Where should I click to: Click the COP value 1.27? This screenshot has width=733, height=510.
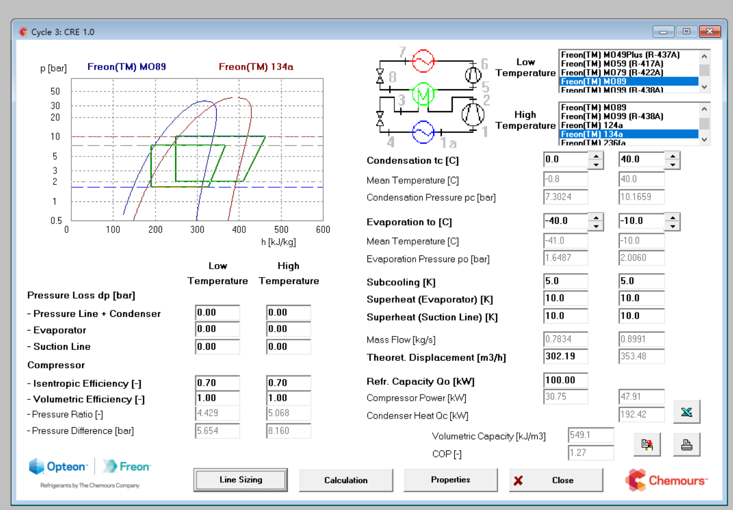click(591, 453)
